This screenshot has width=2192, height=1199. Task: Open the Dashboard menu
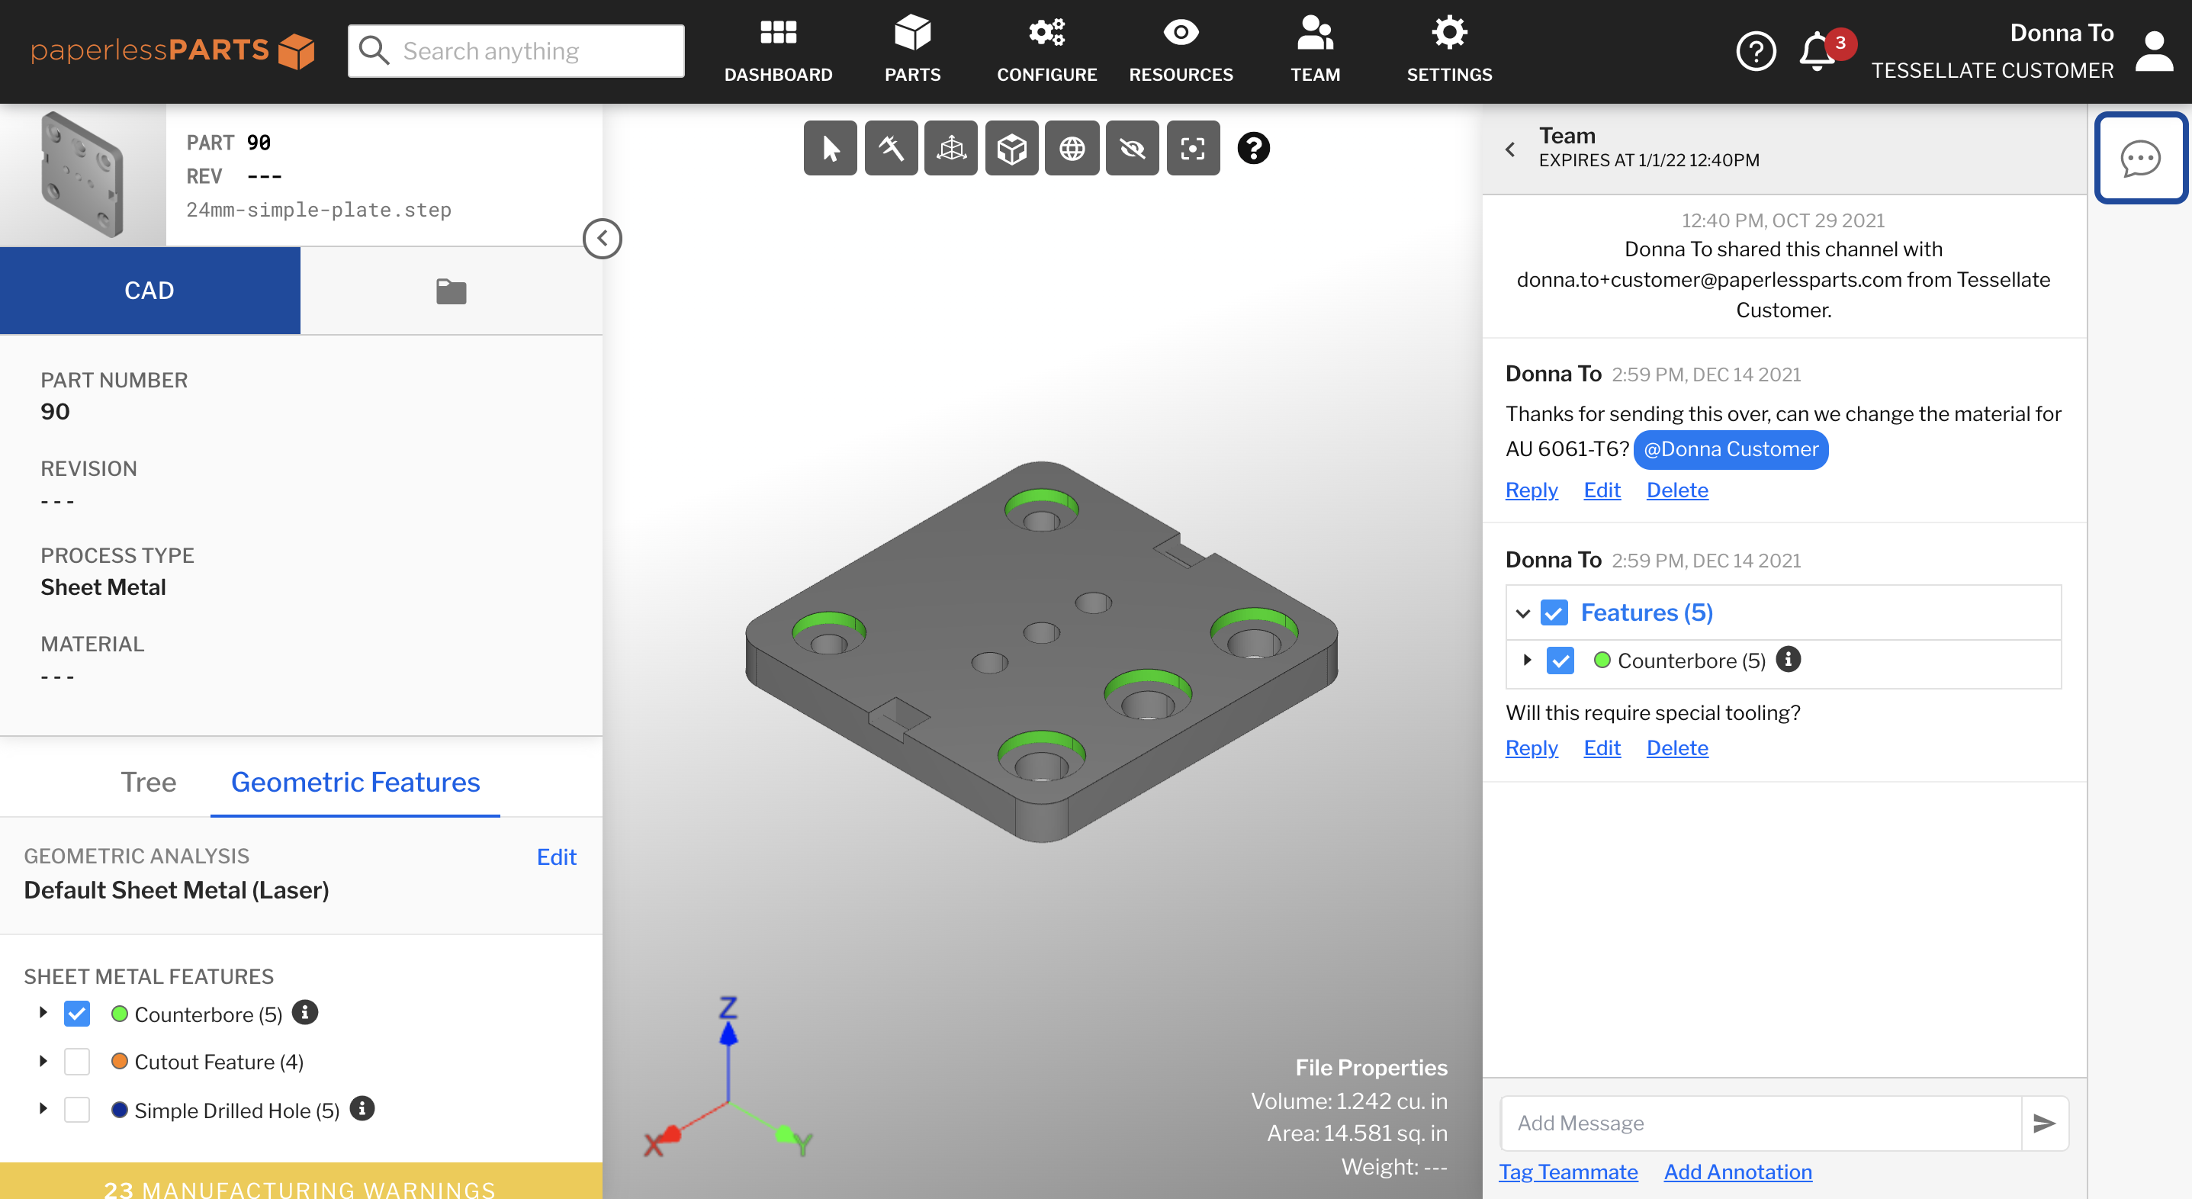pyautogui.click(x=778, y=51)
